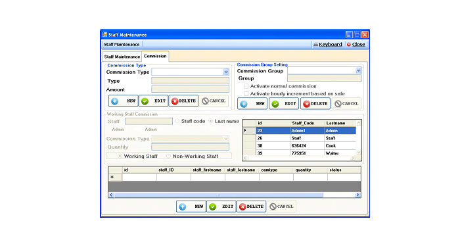Image resolution: width=460 pixels, height=244 pixels.
Task: Click the quantity column header
Action: tap(310, 170)
